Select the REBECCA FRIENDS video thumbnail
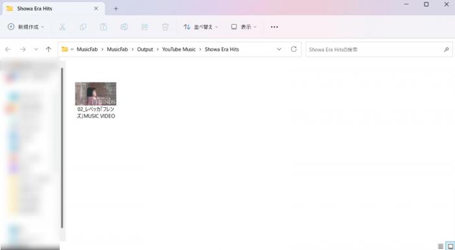 click(x=96, y=94)
